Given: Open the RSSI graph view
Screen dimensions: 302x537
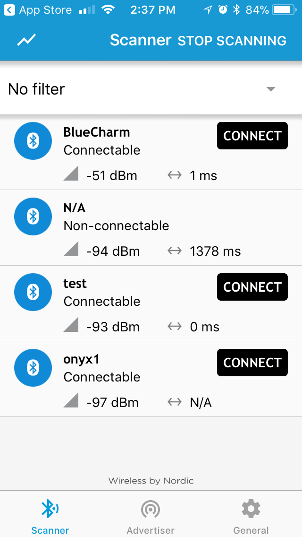Looking at the screenshot, I should pos(26,40).
